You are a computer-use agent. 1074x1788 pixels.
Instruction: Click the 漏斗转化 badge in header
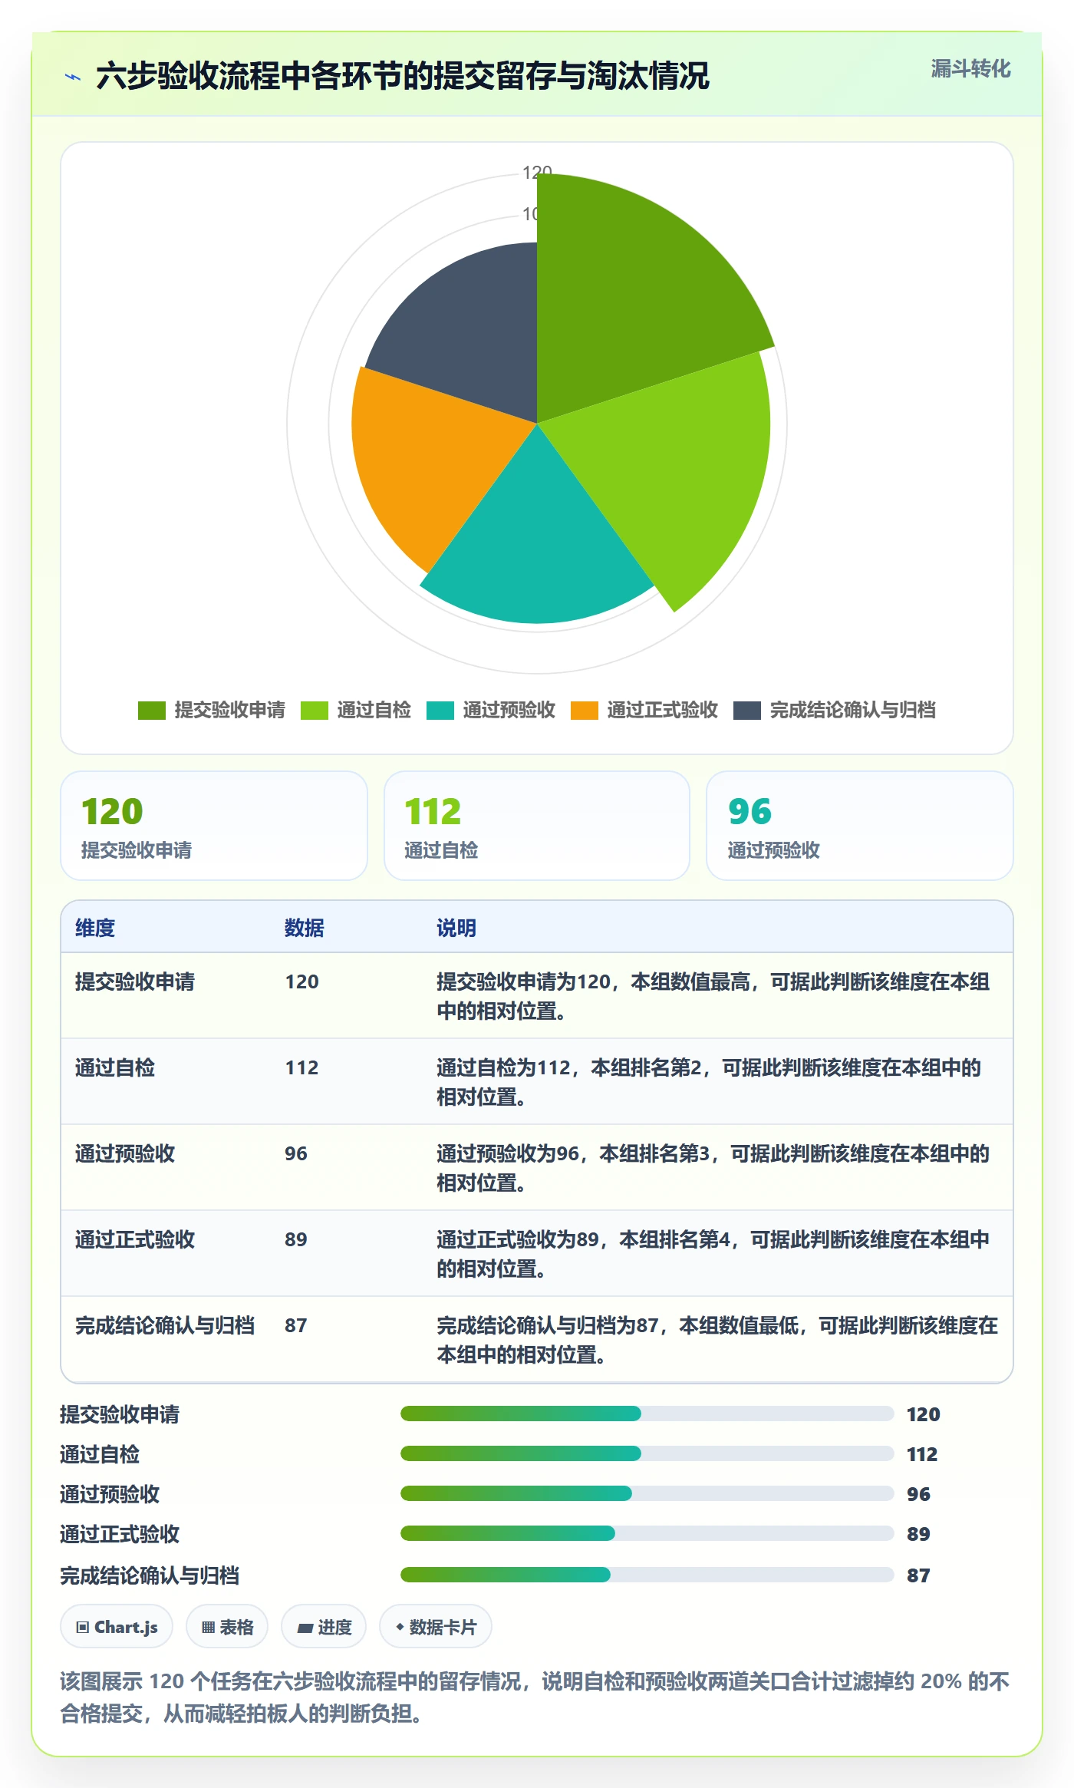970,69
